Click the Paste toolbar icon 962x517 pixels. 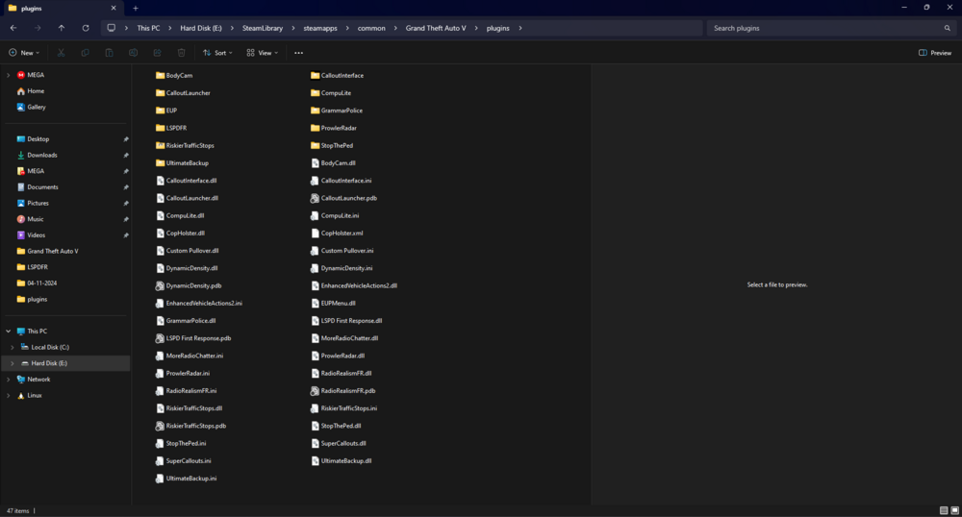click(x=110, y=53)
